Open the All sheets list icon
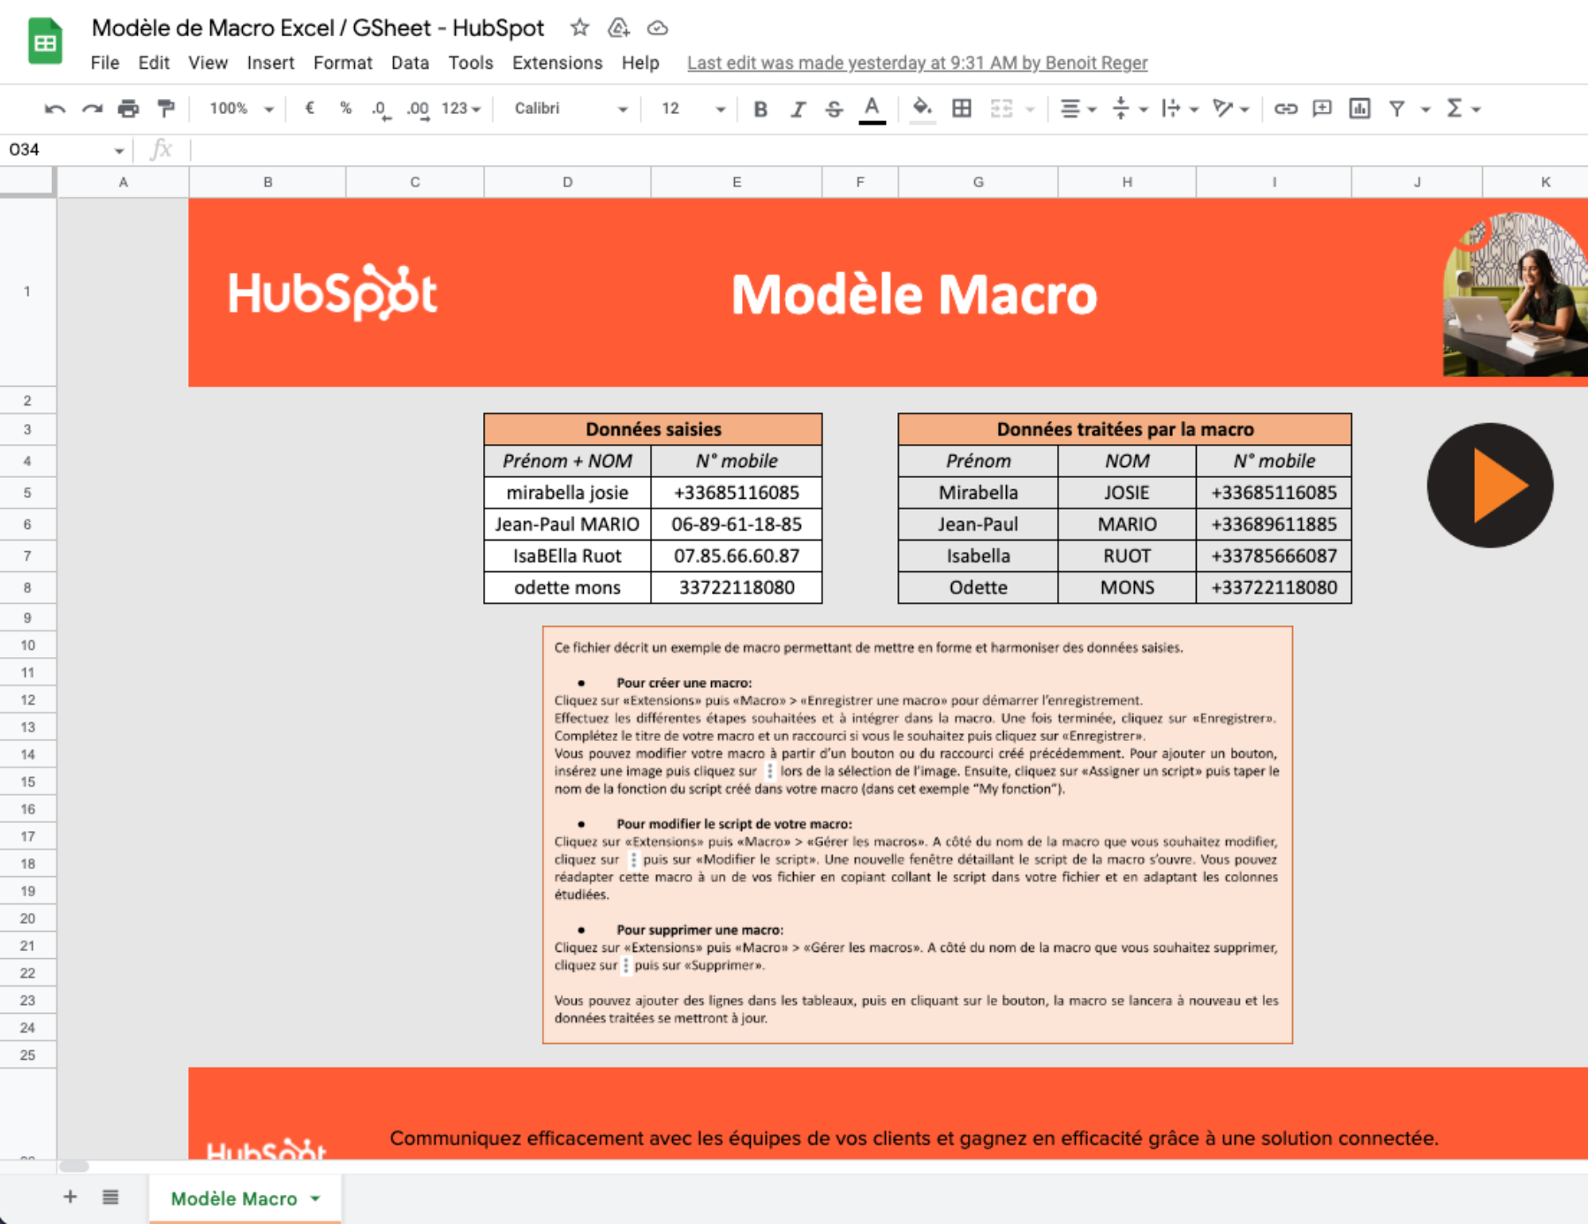The width and height of the screenshot is (1588, 1224). (110, 1197)
